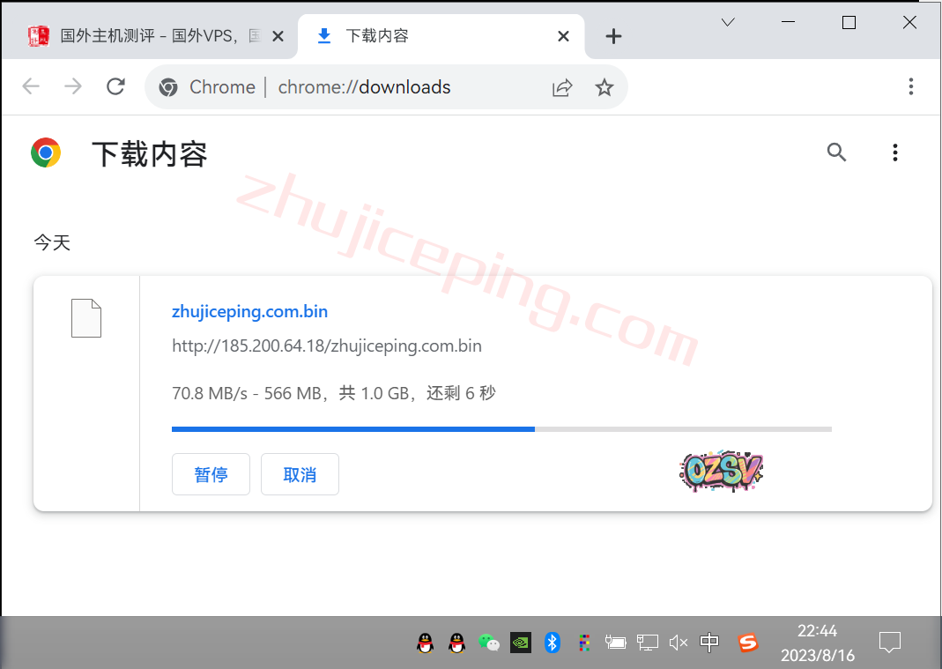Open the NVIDIA tray icon
Screen dimensions: 942x669
pyautogui.click(x=521, y=643)
